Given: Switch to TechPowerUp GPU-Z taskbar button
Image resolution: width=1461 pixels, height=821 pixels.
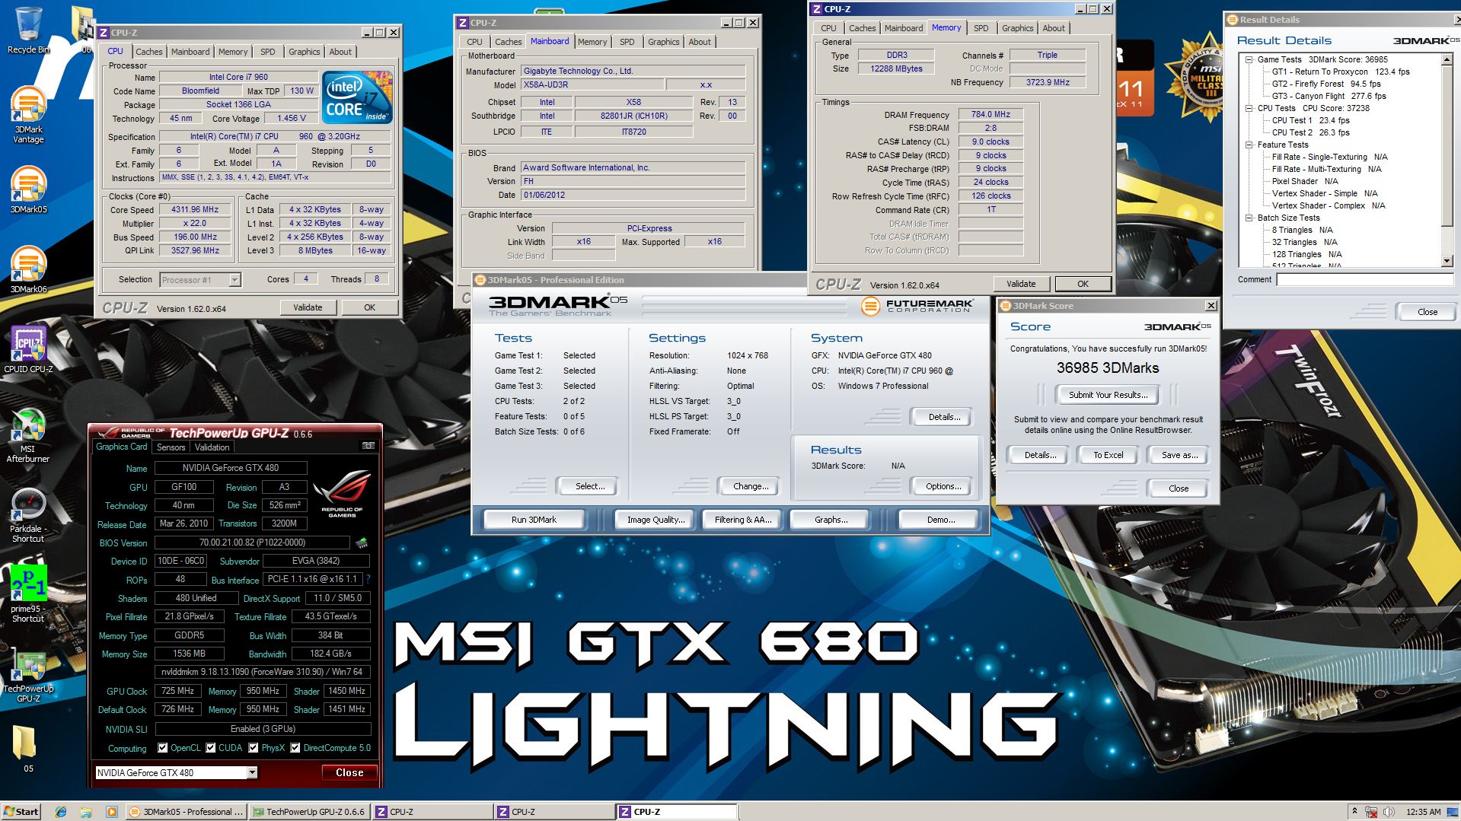Looking at the screenshot, I should [309, 812].
